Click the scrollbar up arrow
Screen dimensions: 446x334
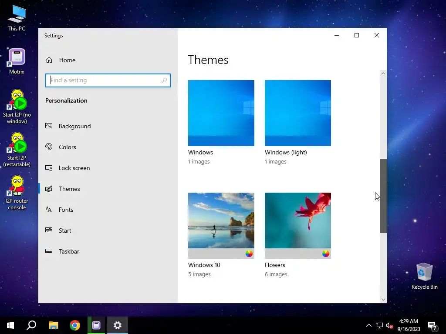pyautogui.click(x=383, y=73)
